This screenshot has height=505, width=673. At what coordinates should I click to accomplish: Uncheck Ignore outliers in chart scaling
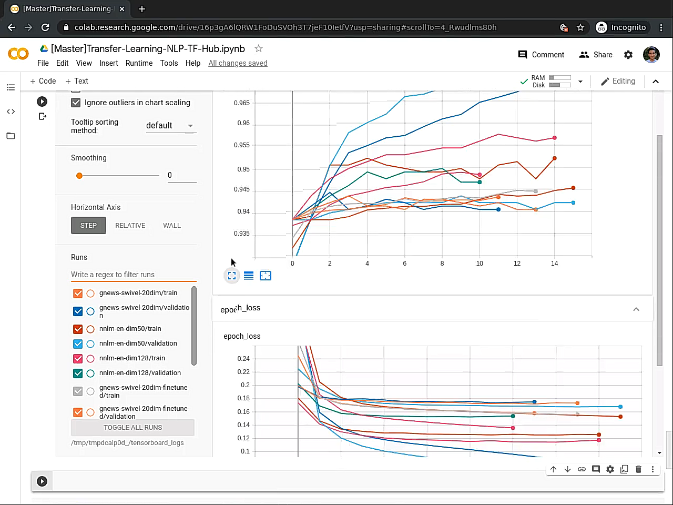pyautogui.click(x=76, y=103)
